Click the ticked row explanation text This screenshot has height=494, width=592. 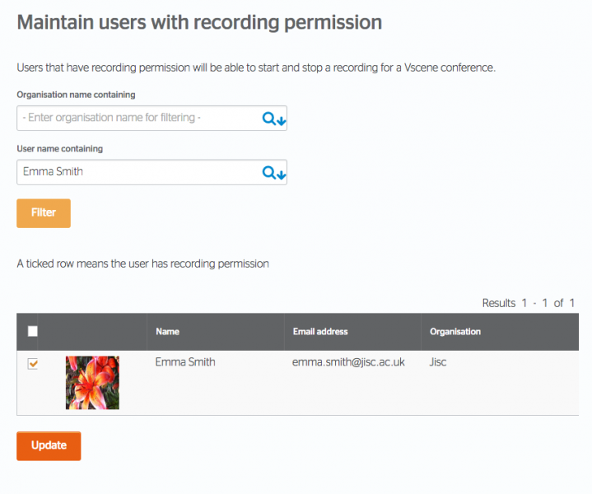[142, 263]
